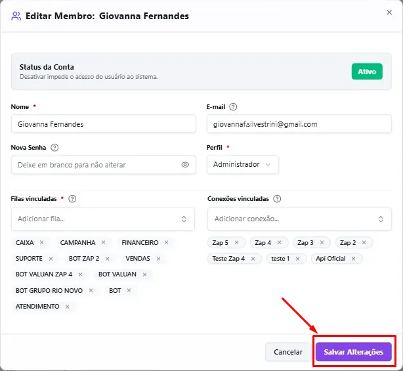Remove the Api Oficial connection tag
This screenshot has width=403, height=371.
tap(353, 259)
